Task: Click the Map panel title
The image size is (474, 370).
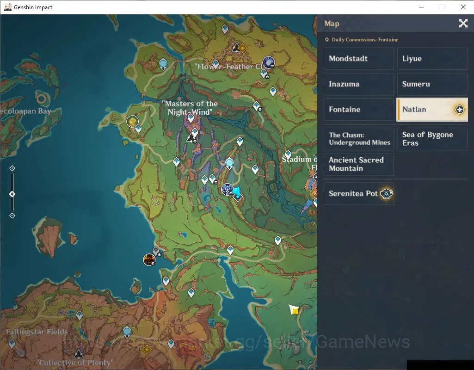Action: tap(332, 24)
